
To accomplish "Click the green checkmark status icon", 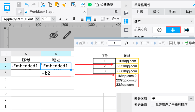I will (x=90, y=5).
